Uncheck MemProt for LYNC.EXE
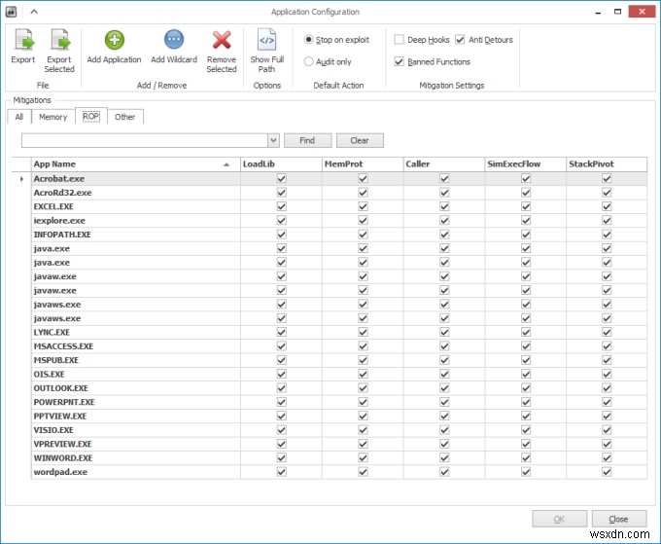This screenshot has height=544, width=661. (x=363, y=332)
